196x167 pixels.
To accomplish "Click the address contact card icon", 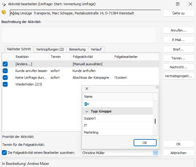I will pyautogui.click(x=4, y=12).
